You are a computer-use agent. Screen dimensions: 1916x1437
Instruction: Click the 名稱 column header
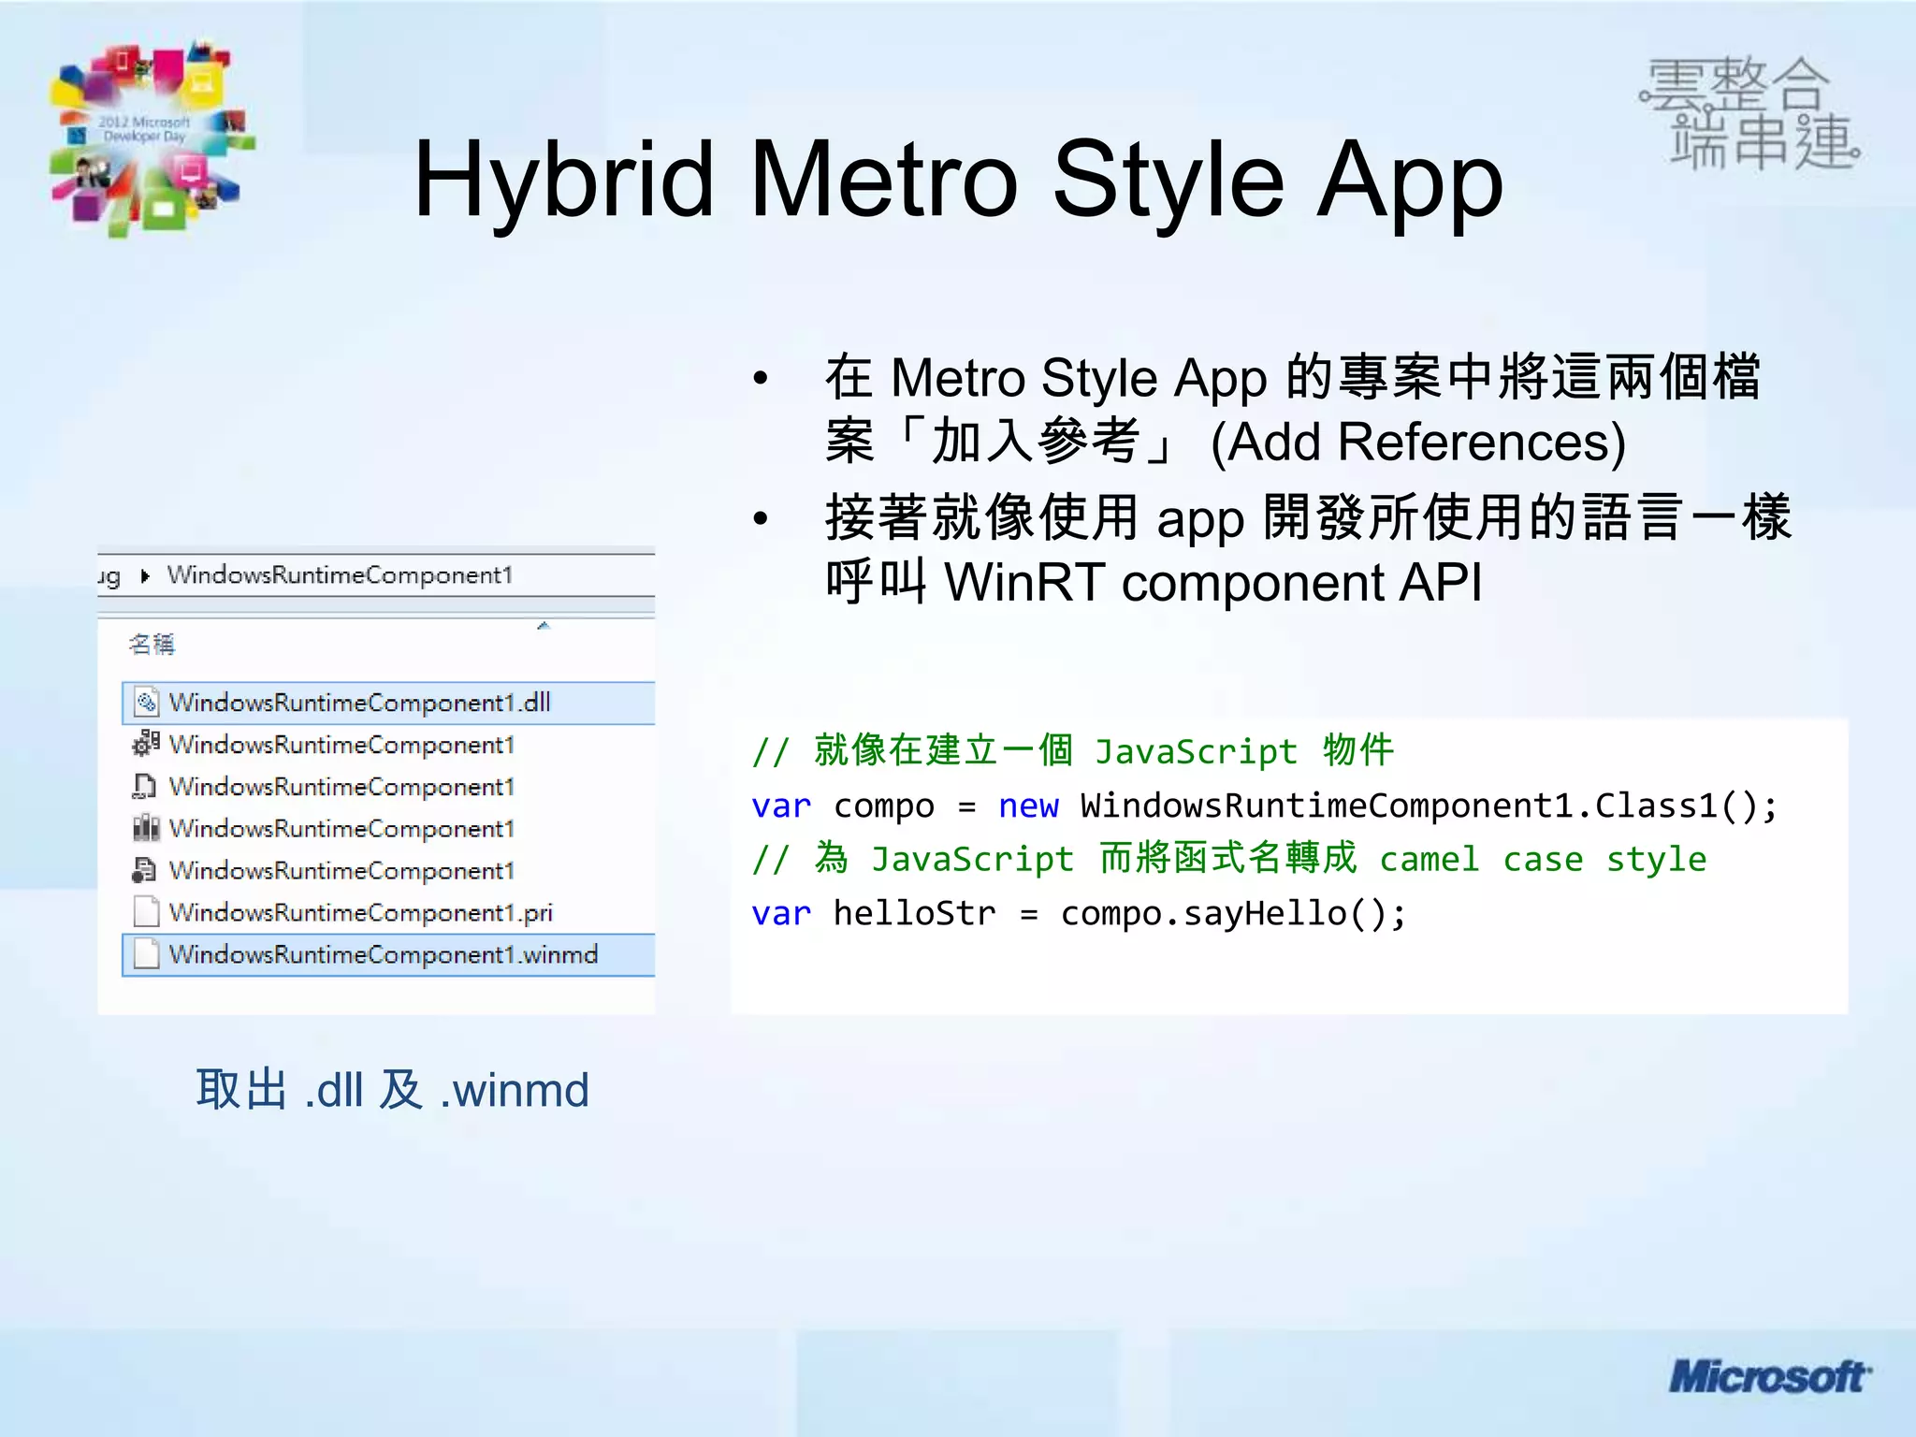(x=152, y=644)
